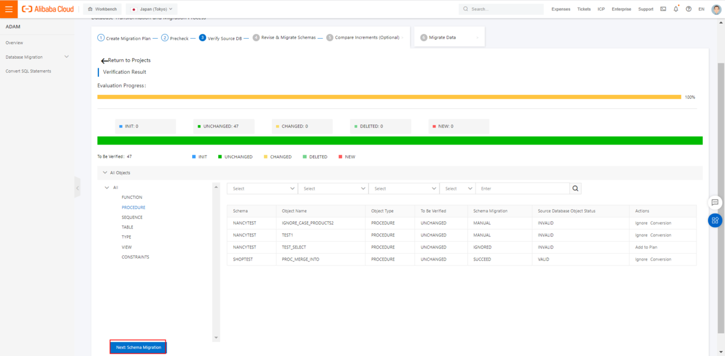Launch Cloud Shell terminal icon
Viewport: 725px width, 356px height.
[663, 9]
